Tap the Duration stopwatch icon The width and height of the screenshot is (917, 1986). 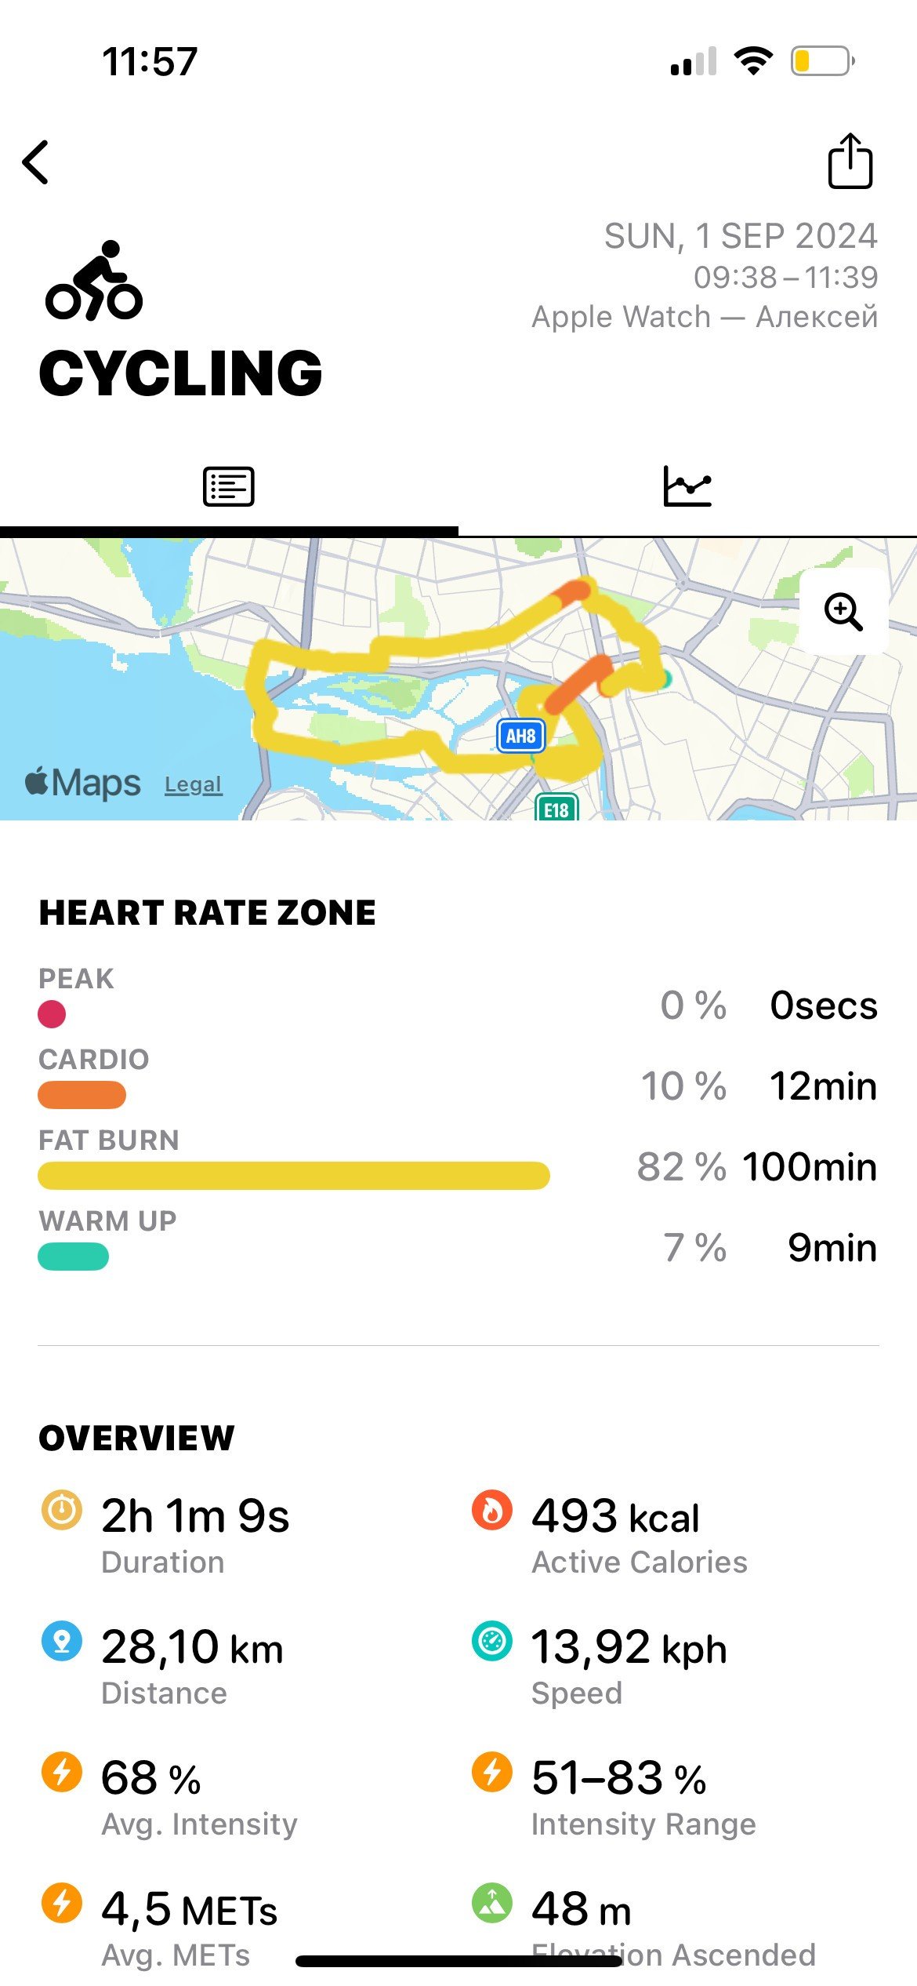pyautogui.click(x=62, y=1509)
